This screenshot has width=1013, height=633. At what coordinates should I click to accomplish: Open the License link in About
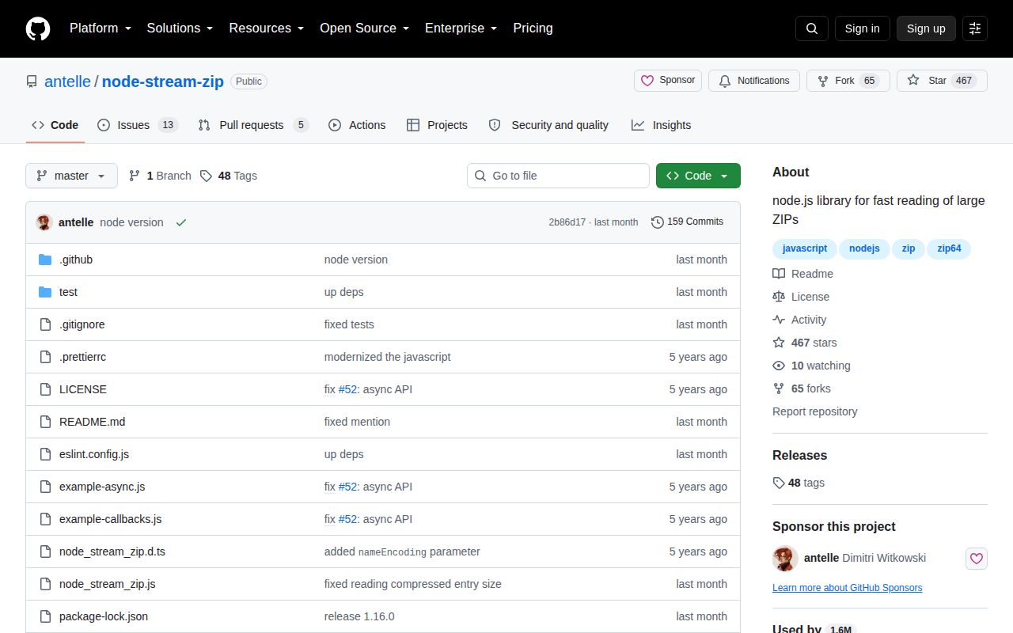(x=801, y=297)
